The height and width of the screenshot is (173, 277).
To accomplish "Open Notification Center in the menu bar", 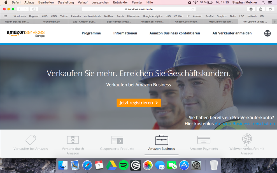I will (x=270, y=3).
